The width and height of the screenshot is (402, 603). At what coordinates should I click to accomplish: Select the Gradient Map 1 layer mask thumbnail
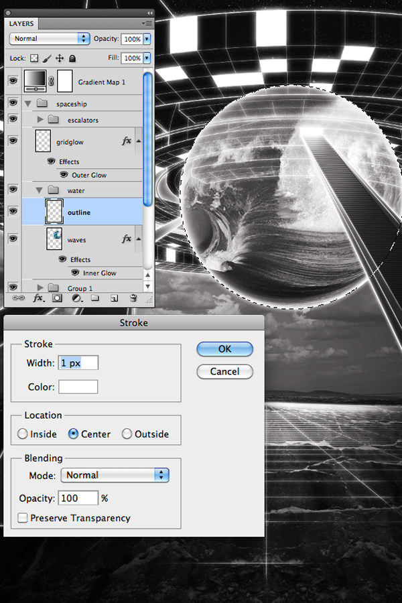coord(64,81)
